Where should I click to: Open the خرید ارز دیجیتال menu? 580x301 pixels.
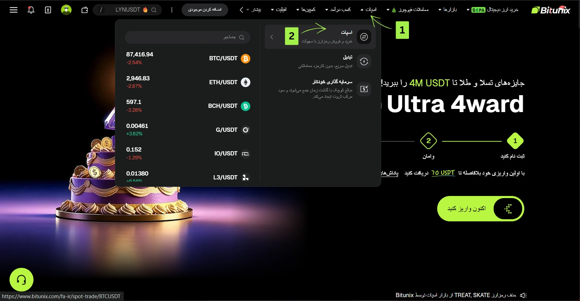pyautogui.click(x=493, y=10)
